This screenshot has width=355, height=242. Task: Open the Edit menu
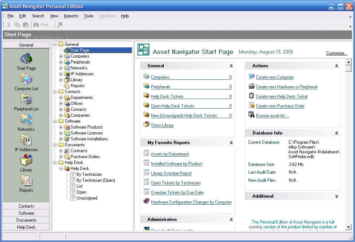coord(23,16)
